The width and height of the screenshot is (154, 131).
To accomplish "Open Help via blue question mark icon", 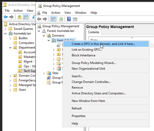I will (x=69, y=19).
